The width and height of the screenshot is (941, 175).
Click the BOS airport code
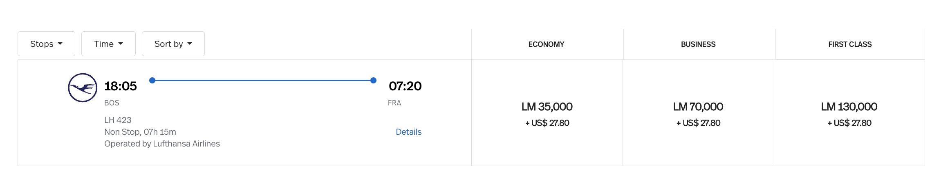coord(112,103)
